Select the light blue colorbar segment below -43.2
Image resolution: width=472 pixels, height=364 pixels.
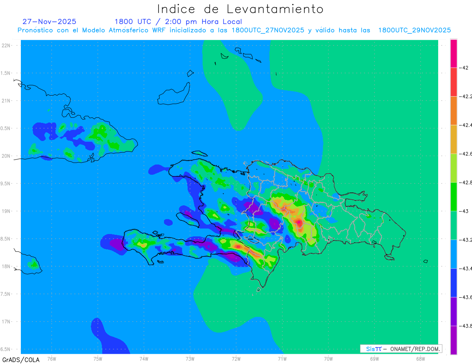point(454,254)
